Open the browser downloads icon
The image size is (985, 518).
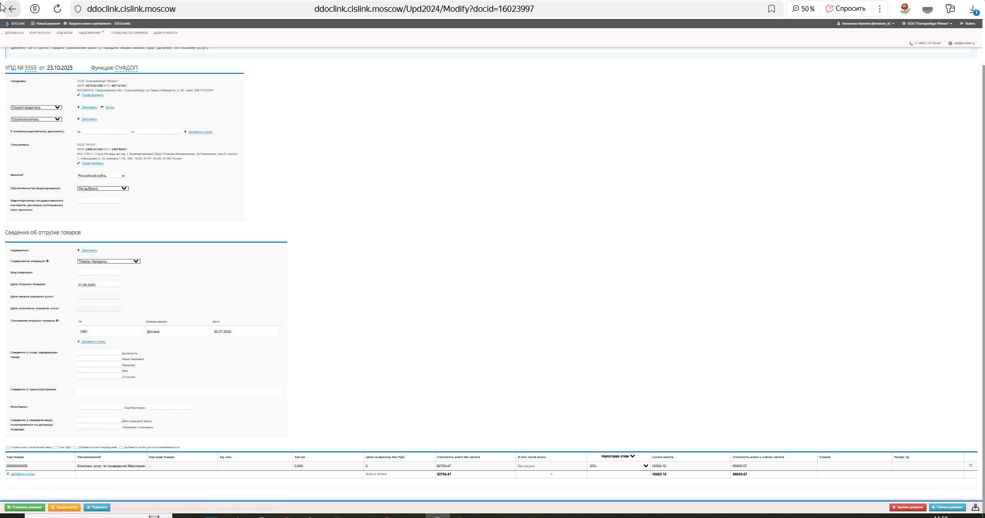(x=973, y=9)
